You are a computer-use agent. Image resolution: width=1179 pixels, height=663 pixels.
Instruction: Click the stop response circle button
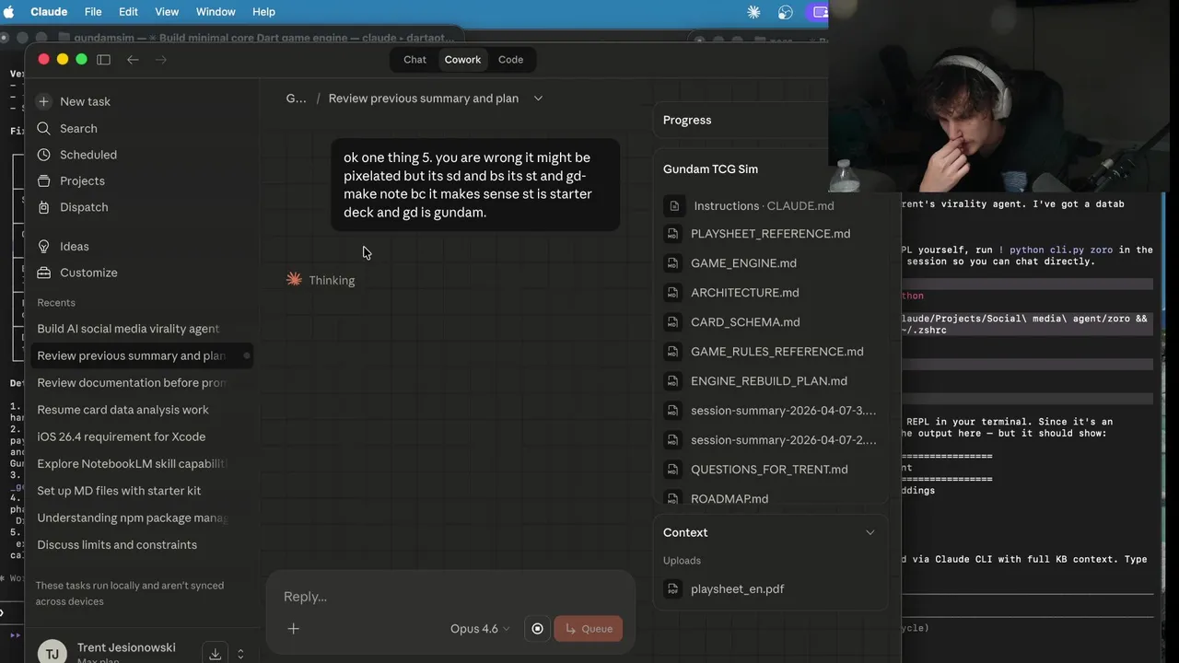(537, 629)
